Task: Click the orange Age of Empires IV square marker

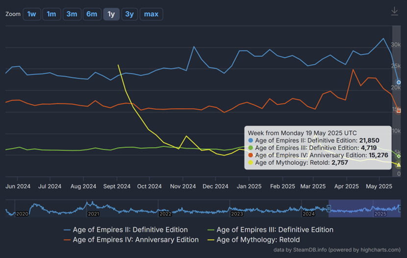Action: click(399, 111)
